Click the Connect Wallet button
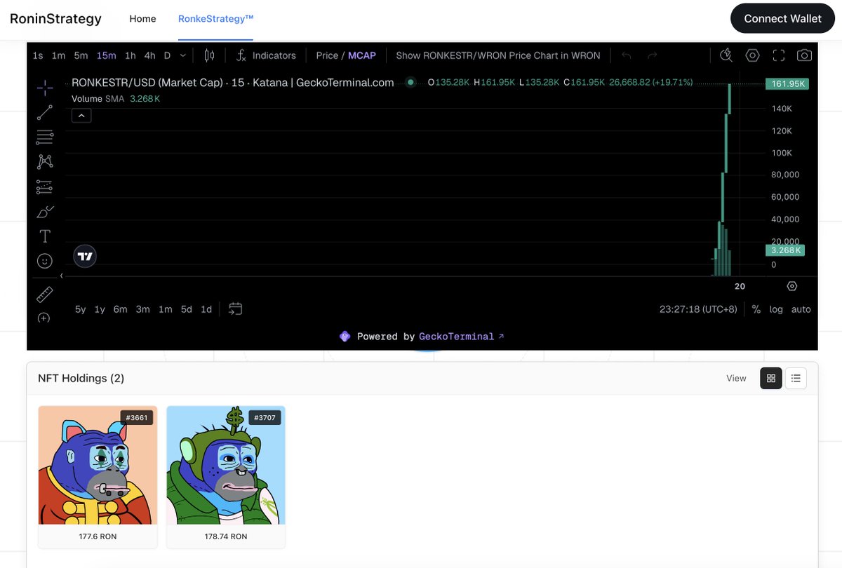 tap(782, 19)
